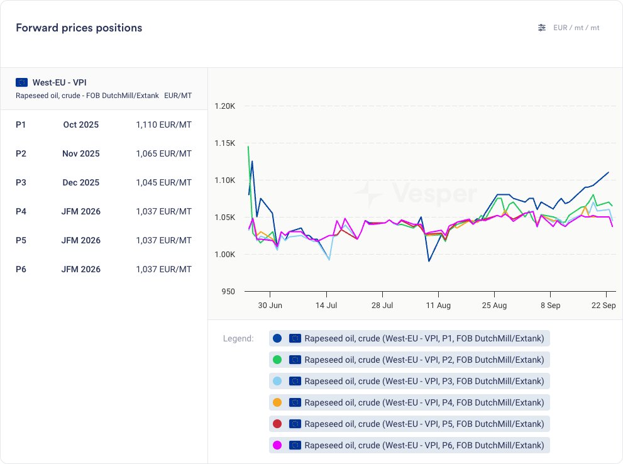This screenshot has width=623, height=464.
Task: Toggle the P2 rapeseed oil series in legend
Action: (x=424, y=360)
